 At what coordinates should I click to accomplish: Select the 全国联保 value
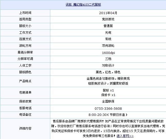click(108, 101)
